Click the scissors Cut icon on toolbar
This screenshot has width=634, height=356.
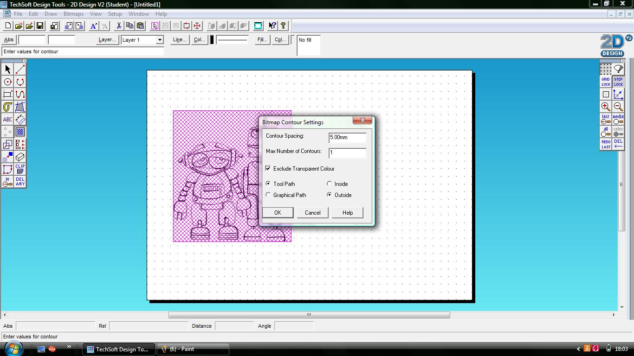click(x=119, y=25)
